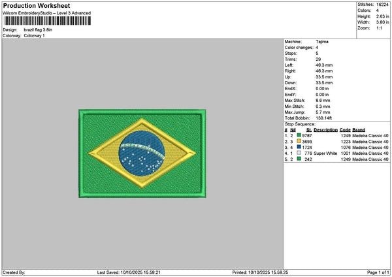Click the "Last Saved: 10/10/2025 15.58.21" text
392x277 pixels.
[x=129, y=272]
